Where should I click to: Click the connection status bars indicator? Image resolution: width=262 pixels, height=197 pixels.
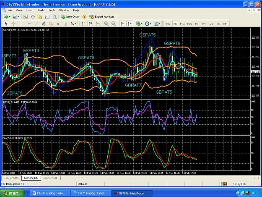pos(224,184)
